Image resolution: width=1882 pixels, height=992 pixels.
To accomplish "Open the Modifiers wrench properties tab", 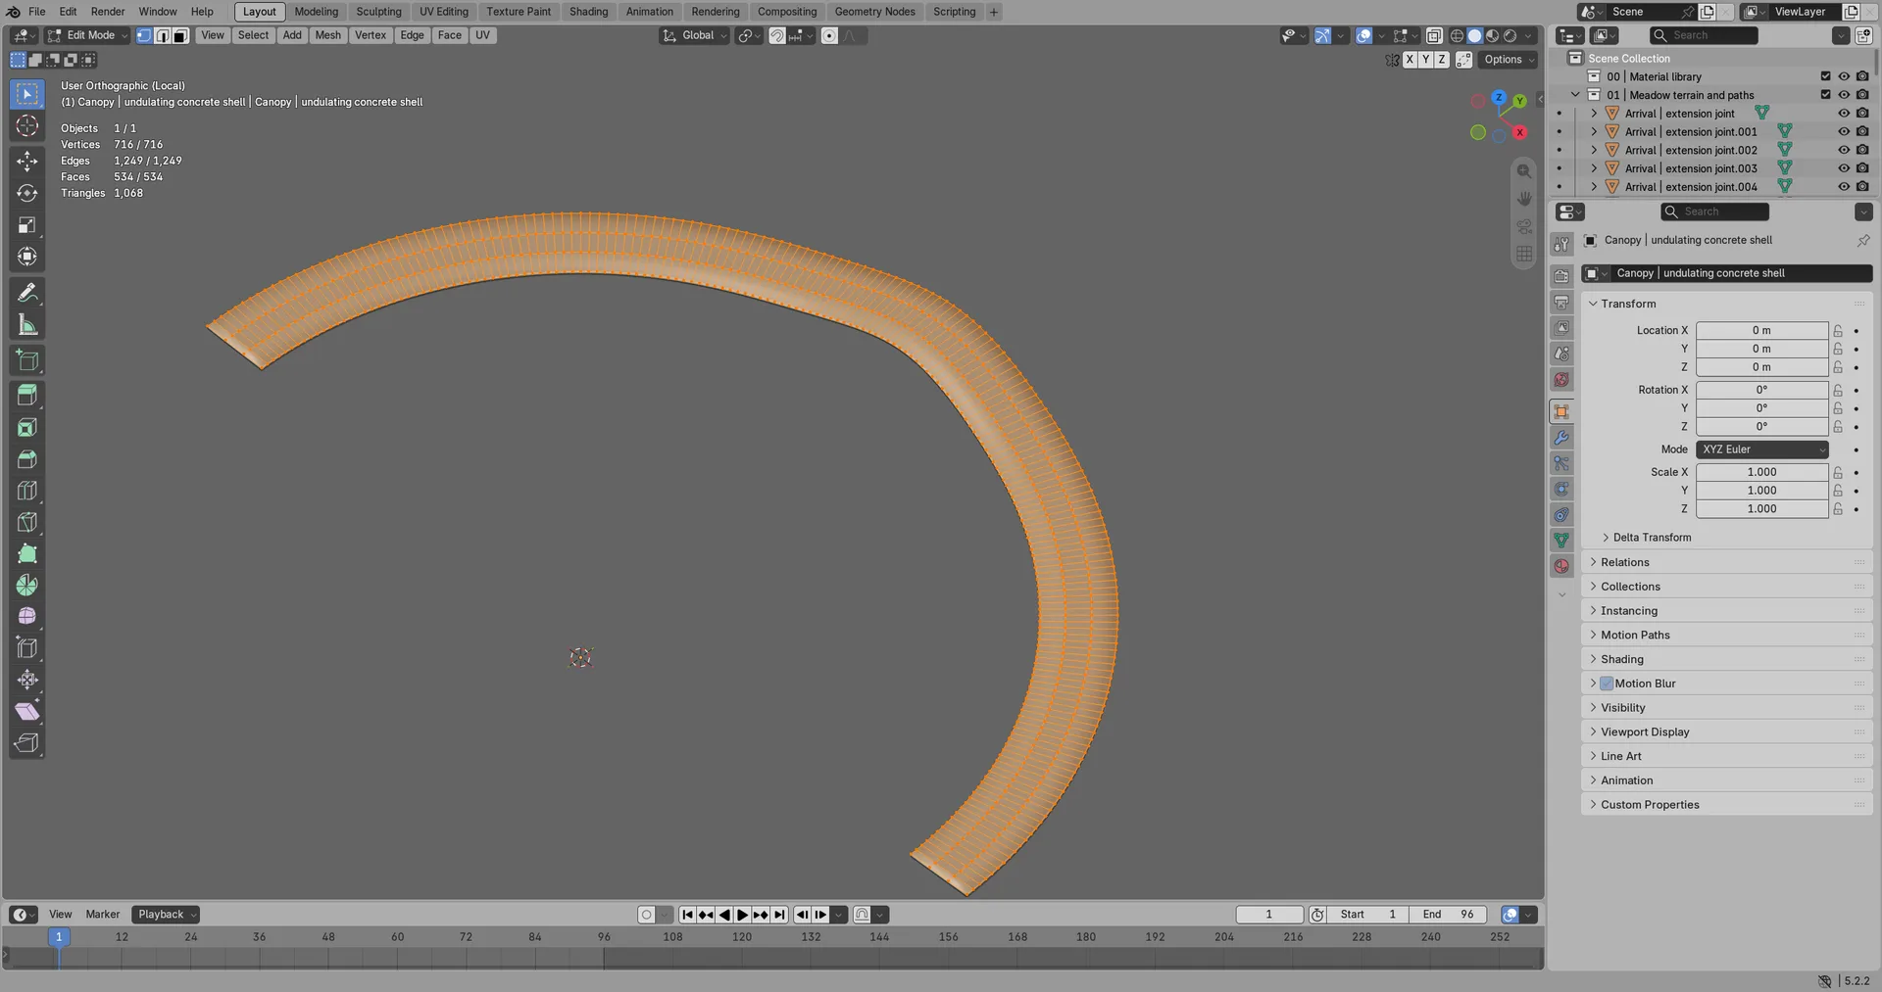I will coord(1561,437).
